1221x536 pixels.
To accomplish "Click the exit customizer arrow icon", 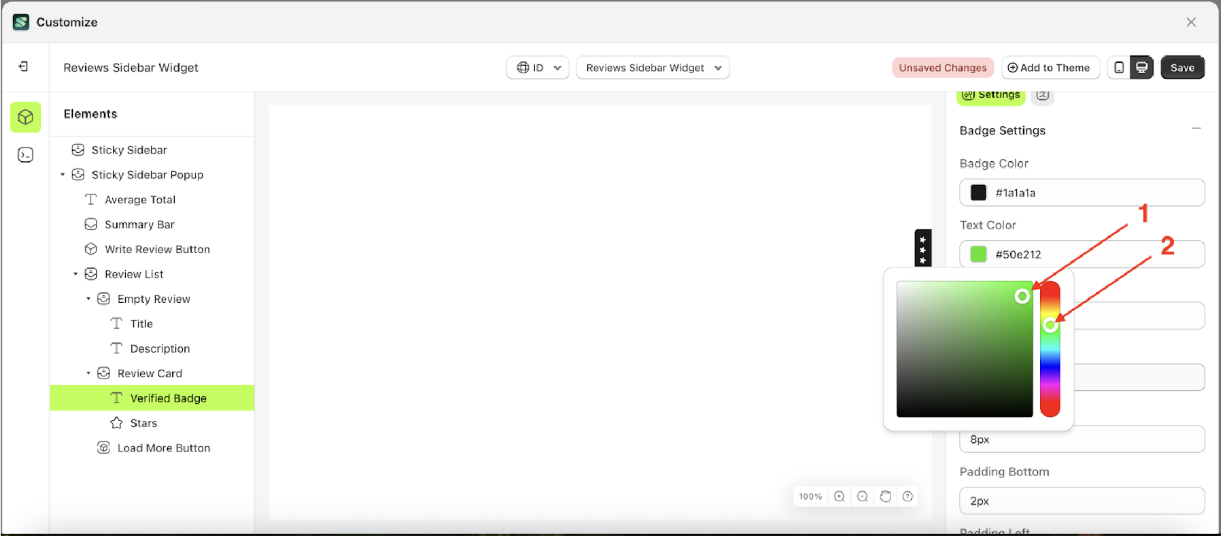I will (23, 66).
